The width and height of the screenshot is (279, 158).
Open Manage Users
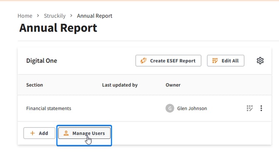point(85,133)
